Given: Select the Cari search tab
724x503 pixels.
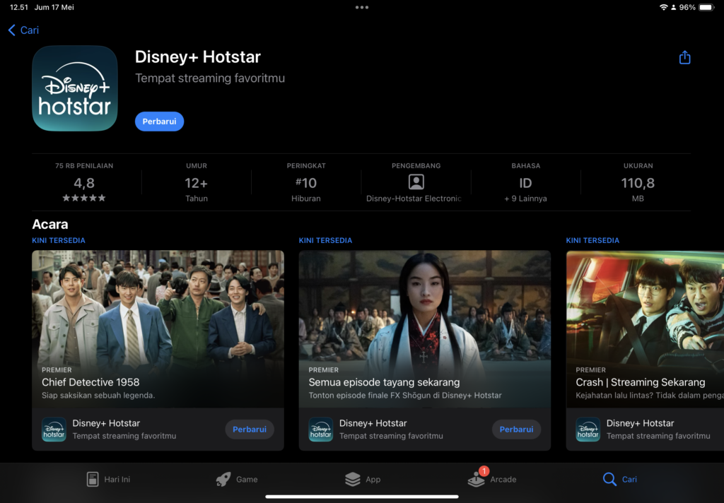Looking at the screenshot, I should click(619, 479).
